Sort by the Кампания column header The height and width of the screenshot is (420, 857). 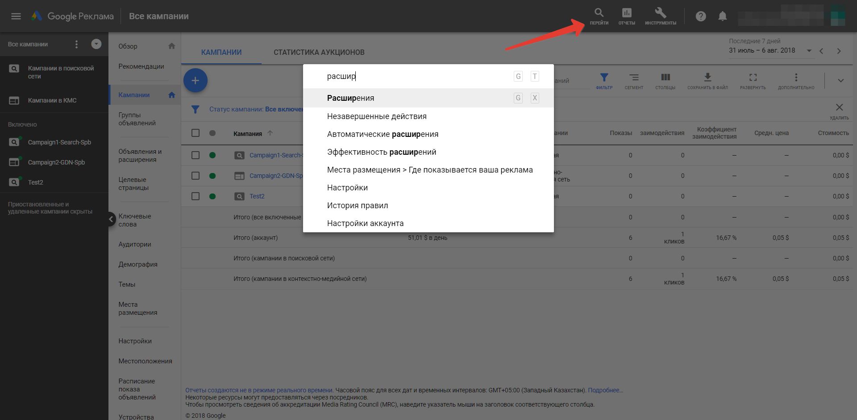tap(248, 133)
